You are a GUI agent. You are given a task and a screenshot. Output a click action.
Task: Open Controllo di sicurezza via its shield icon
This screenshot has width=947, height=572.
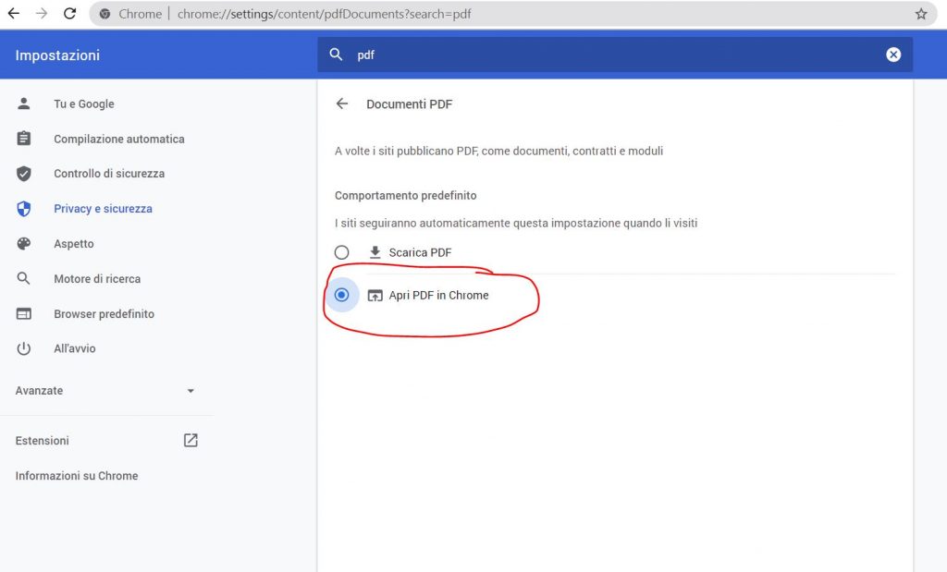pyautogui.click(x=24, y=173)
